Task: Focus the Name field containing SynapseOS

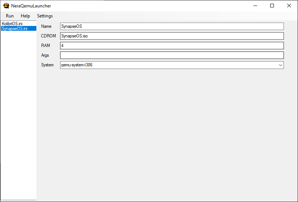Action: [x=172, y=26]
